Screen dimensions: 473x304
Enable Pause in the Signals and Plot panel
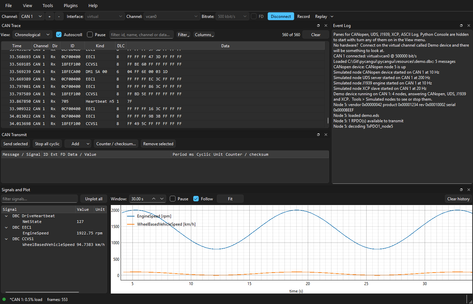click(173, 199)
